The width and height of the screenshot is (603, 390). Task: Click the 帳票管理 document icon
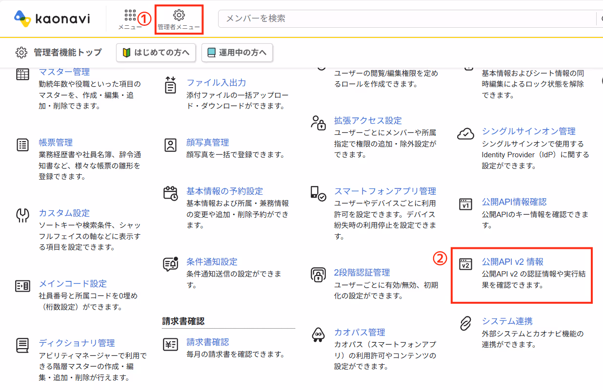pos(22,145)
